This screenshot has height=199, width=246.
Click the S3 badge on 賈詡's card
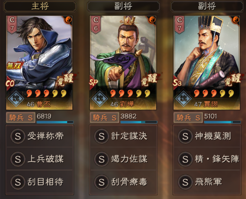(177, 82)
